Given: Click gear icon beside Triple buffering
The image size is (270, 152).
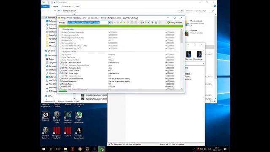Looking at the screenshot, I should 61,84.
